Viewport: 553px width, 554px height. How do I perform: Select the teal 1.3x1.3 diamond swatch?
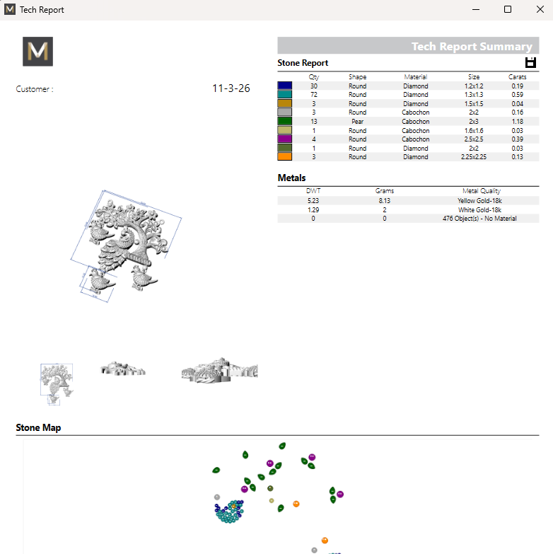point(284,95)
